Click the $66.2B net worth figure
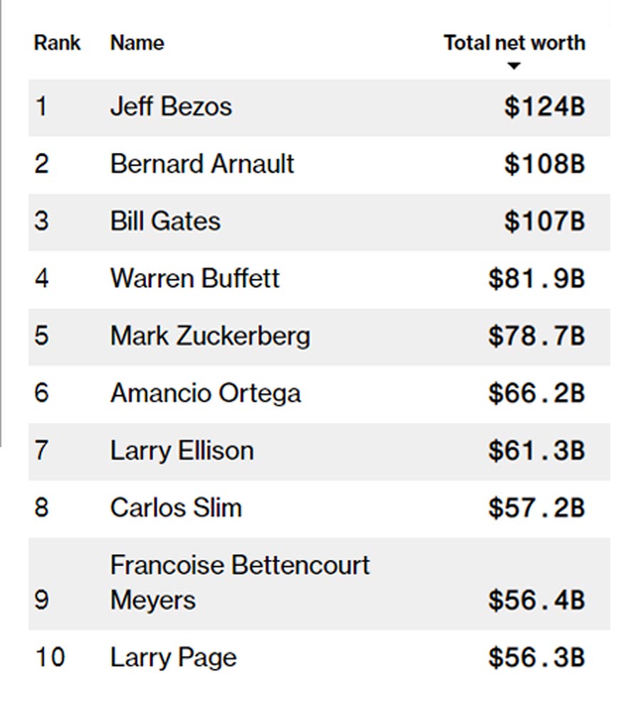This screenshot has height=706, width=641. [536, 394]
